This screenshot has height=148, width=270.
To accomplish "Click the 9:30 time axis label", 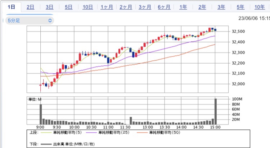I will click(57, 127).
